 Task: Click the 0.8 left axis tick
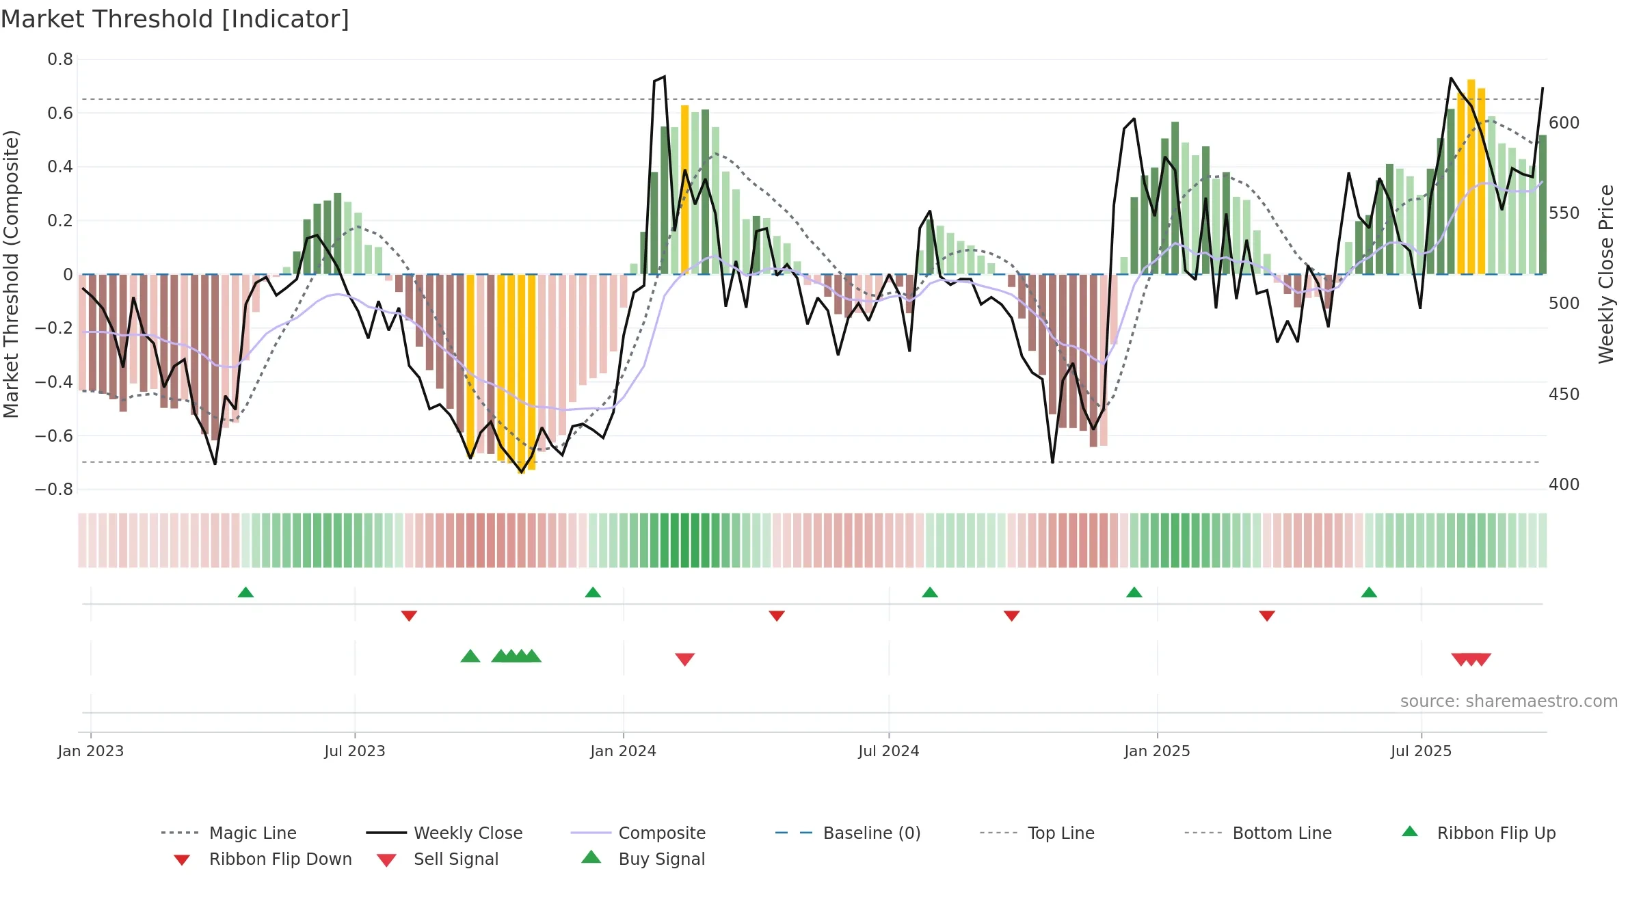point(60,59)
